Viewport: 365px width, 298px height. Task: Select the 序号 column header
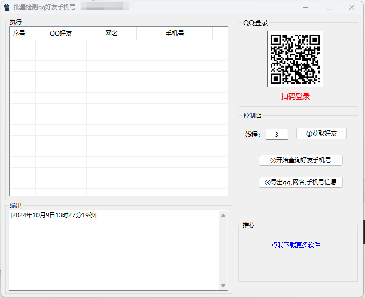[x=20, y=34]
